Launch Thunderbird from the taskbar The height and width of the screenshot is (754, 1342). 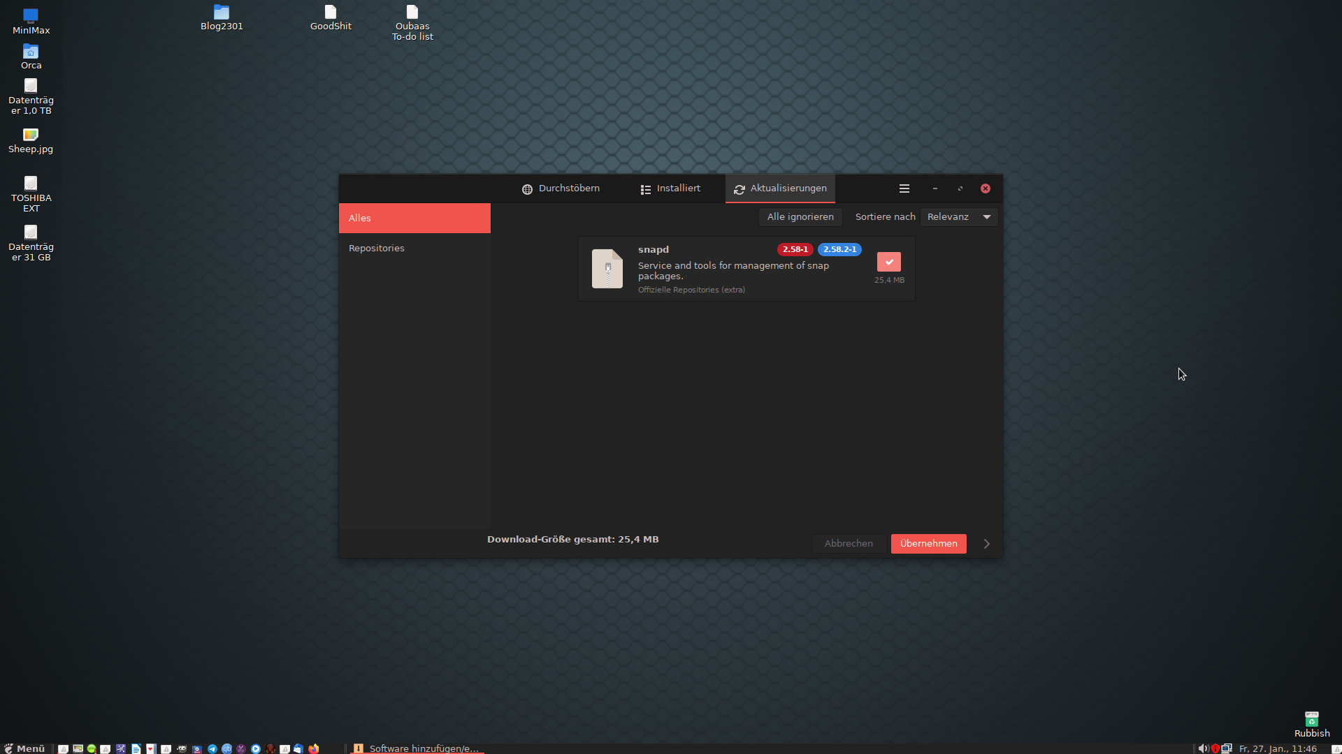[x=298, y=748]
